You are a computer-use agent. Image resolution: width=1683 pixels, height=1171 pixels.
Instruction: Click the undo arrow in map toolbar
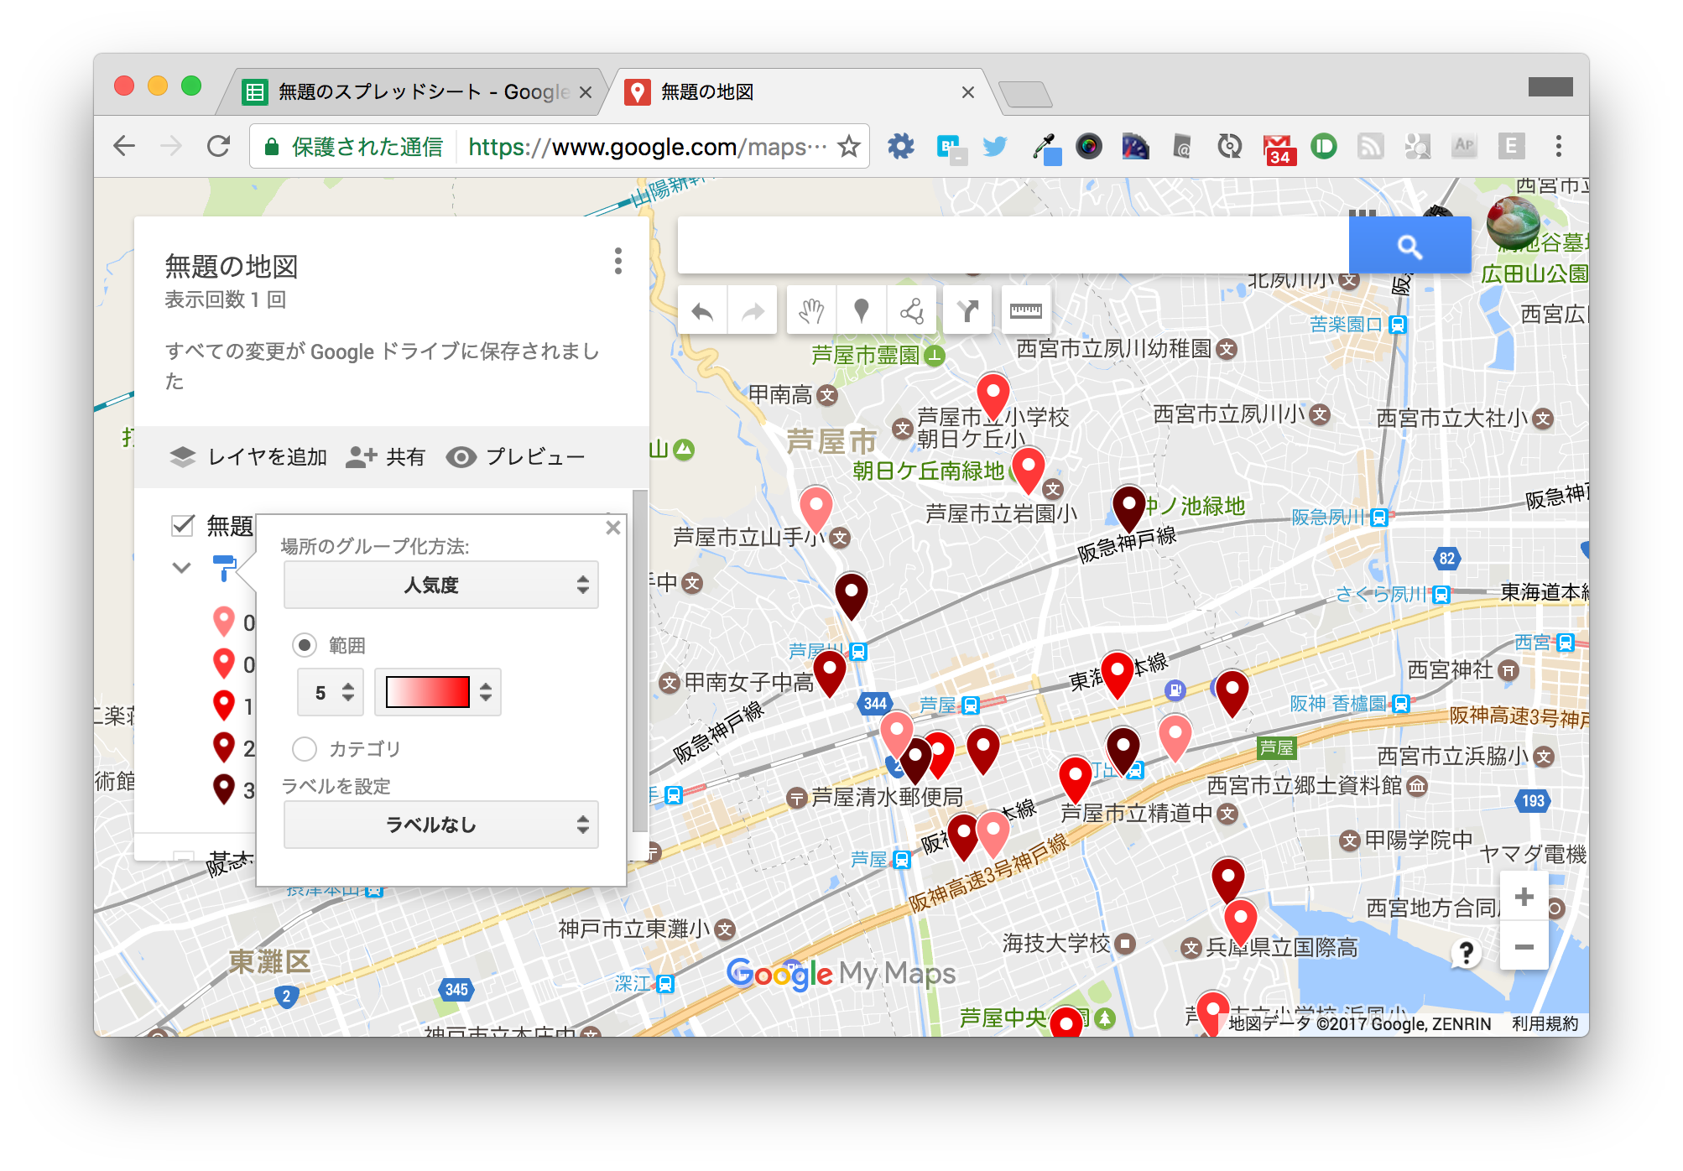702,312
